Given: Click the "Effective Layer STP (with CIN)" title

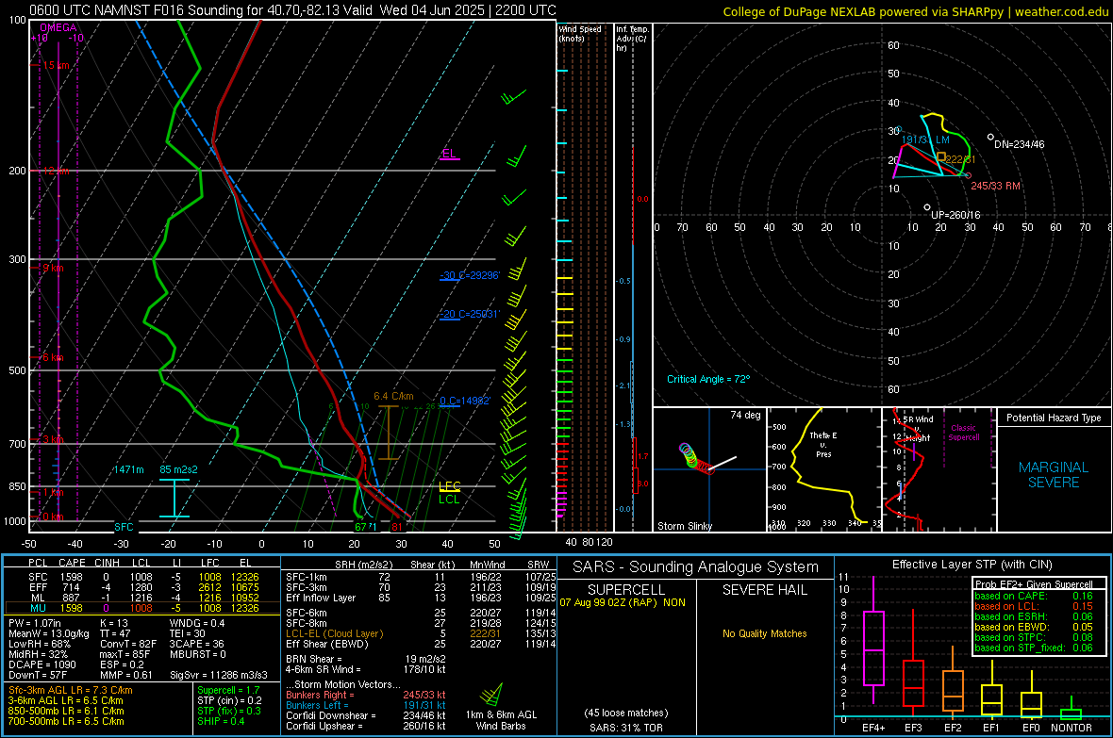Looking at the screenshot, I should tap(972, 565).
